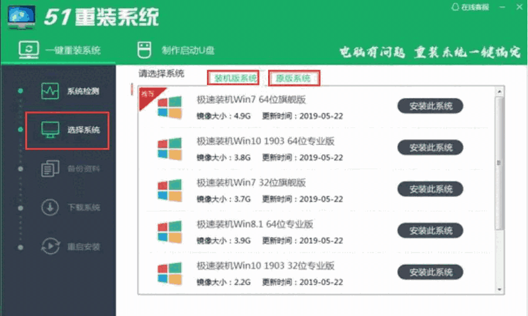Click the documents icon for 备份资料

(x=50, y=168)
